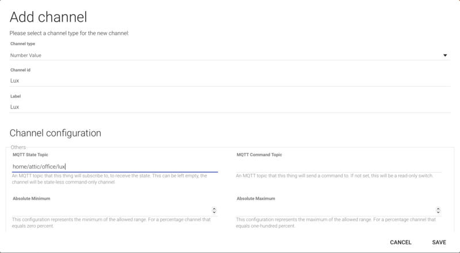Increase Absolute Minimum with up arrow
460x253 pixels.
[214, 209]
